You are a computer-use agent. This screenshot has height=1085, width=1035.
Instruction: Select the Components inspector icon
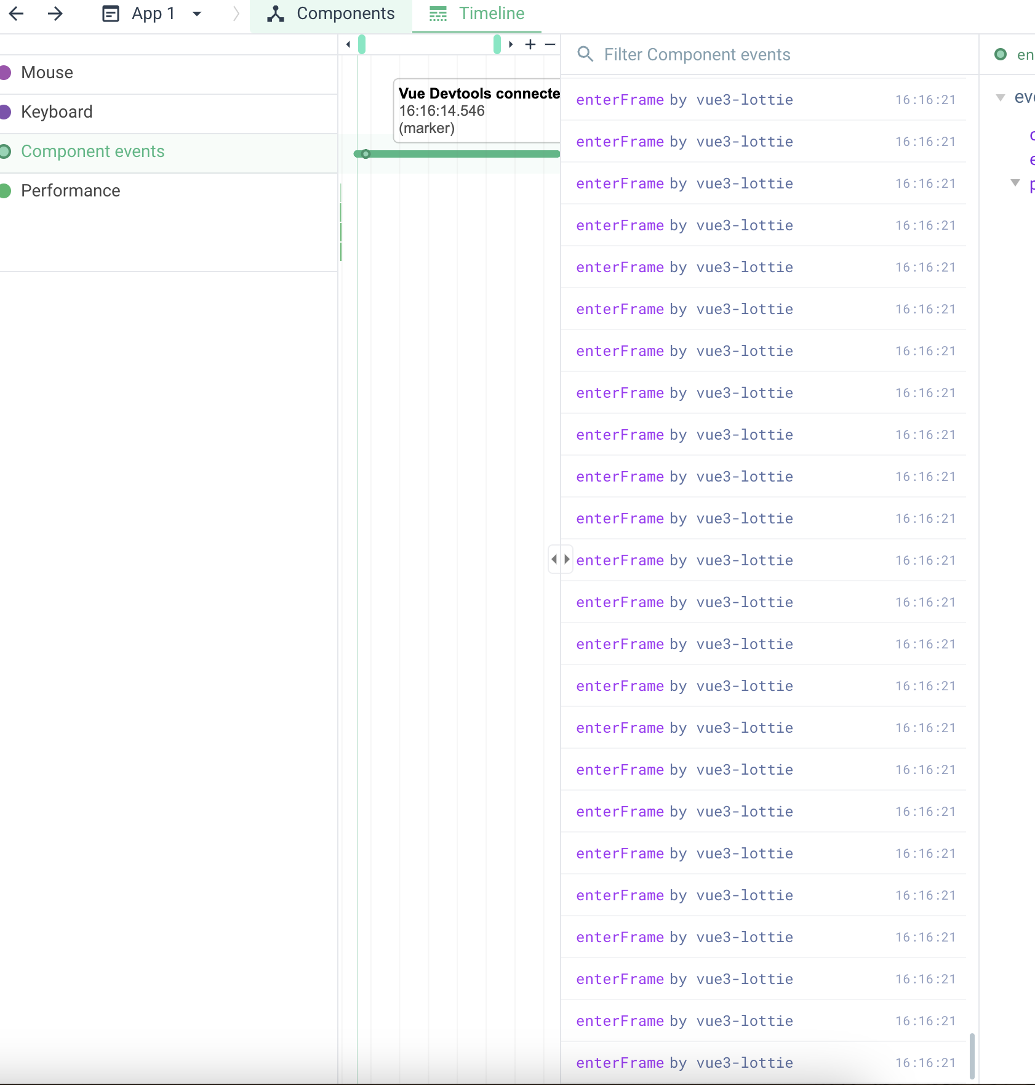tap(274, 13)
